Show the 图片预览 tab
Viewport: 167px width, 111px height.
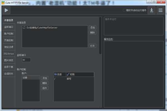[9, 60]
